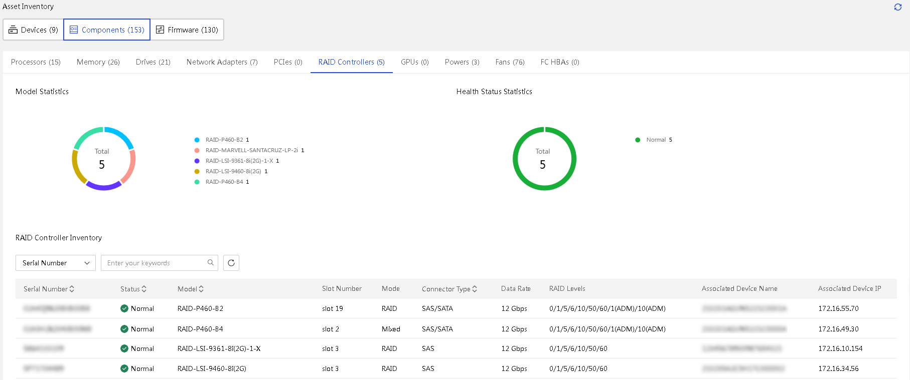Select the RAID Controllers (5) tab
The image size is (910, 380).
(x=352, y=62)
